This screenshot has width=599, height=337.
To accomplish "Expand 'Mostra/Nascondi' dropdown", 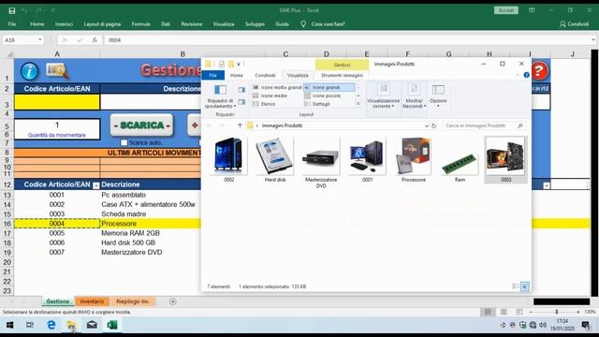I will (414, 96).
